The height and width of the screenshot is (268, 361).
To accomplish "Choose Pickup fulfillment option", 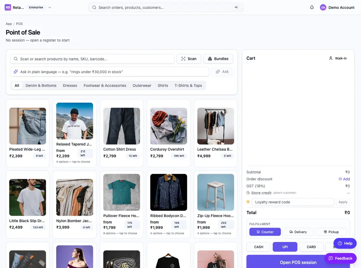I will pyautogui.click(x=331, y=232).
